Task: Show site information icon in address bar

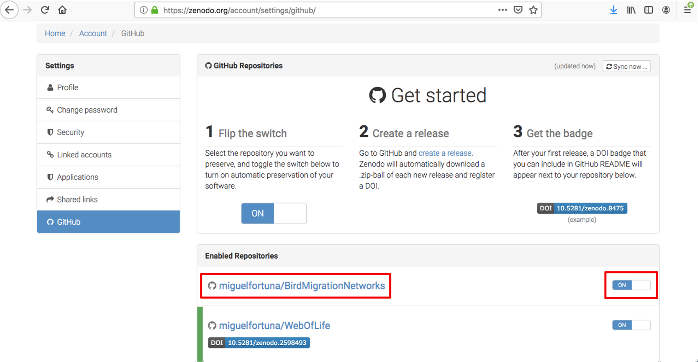Action: 143,10
